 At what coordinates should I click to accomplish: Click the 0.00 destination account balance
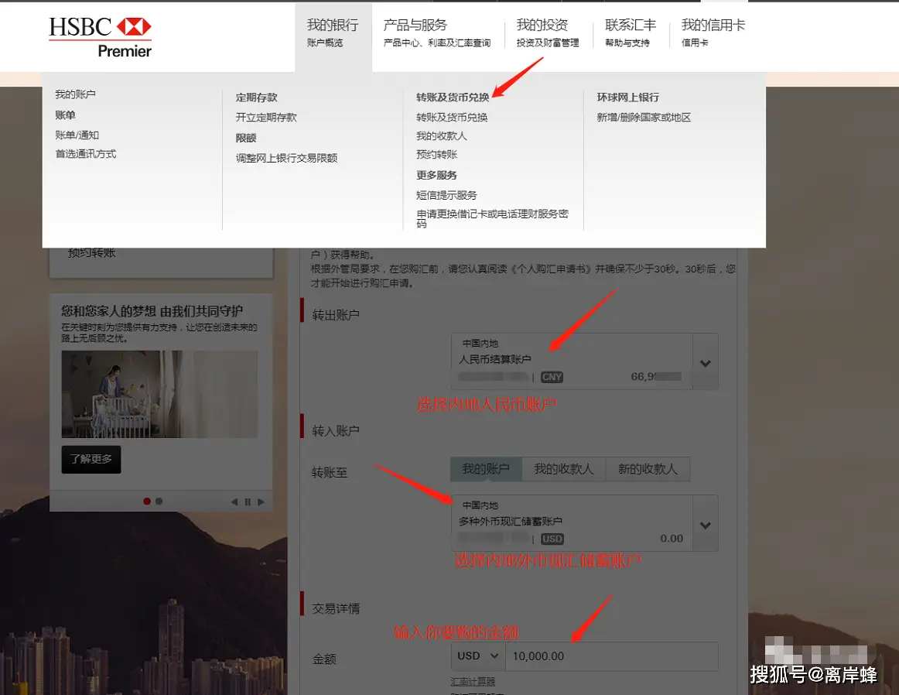[x=672, y=539]
